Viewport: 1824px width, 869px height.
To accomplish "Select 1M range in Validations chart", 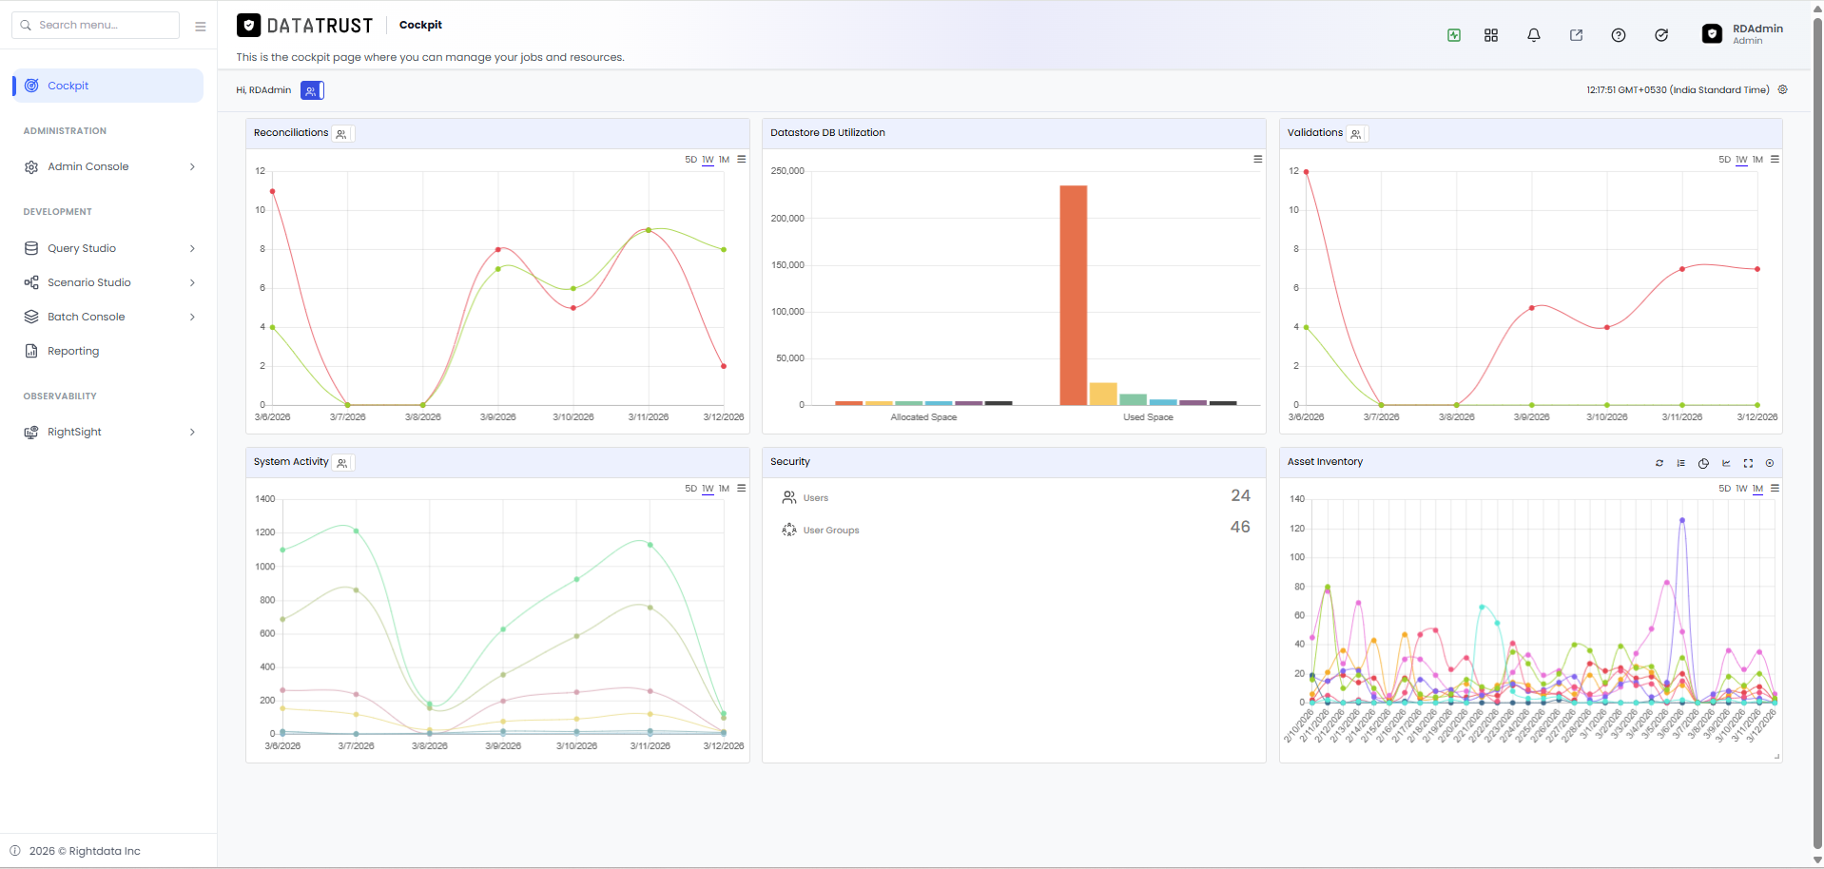I will coord(1757,160).
